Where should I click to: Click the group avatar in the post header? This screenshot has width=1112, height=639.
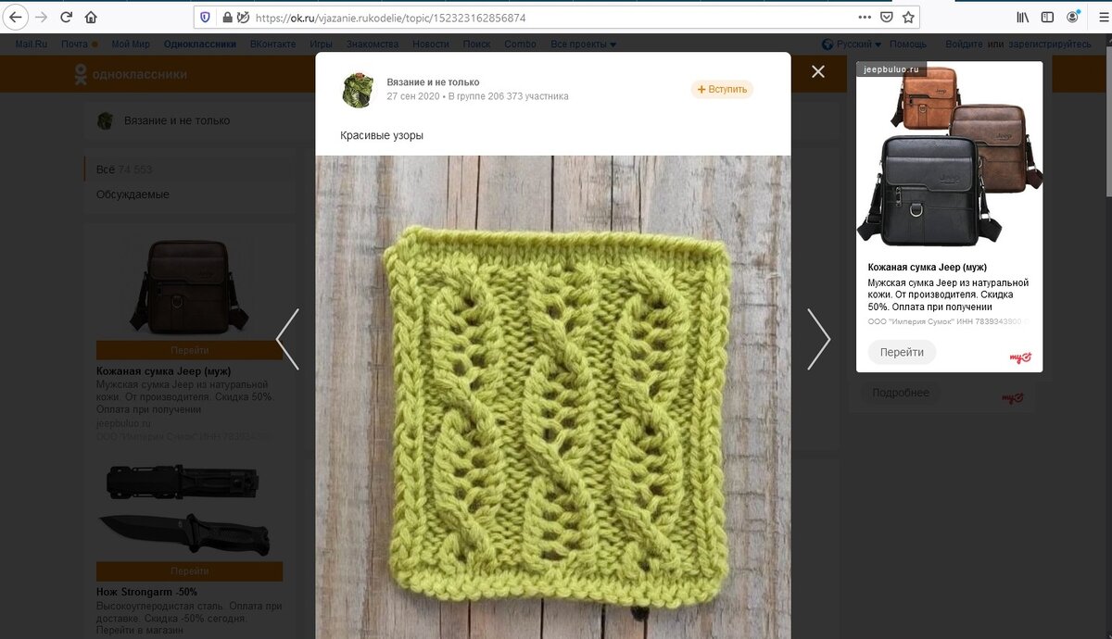358,89
